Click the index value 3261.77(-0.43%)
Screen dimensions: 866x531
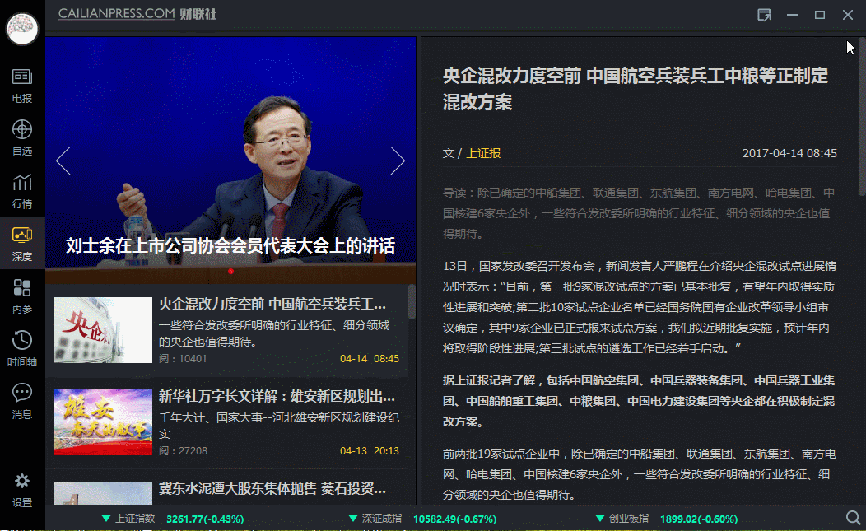pyautogui.click(x=205, y=519)
